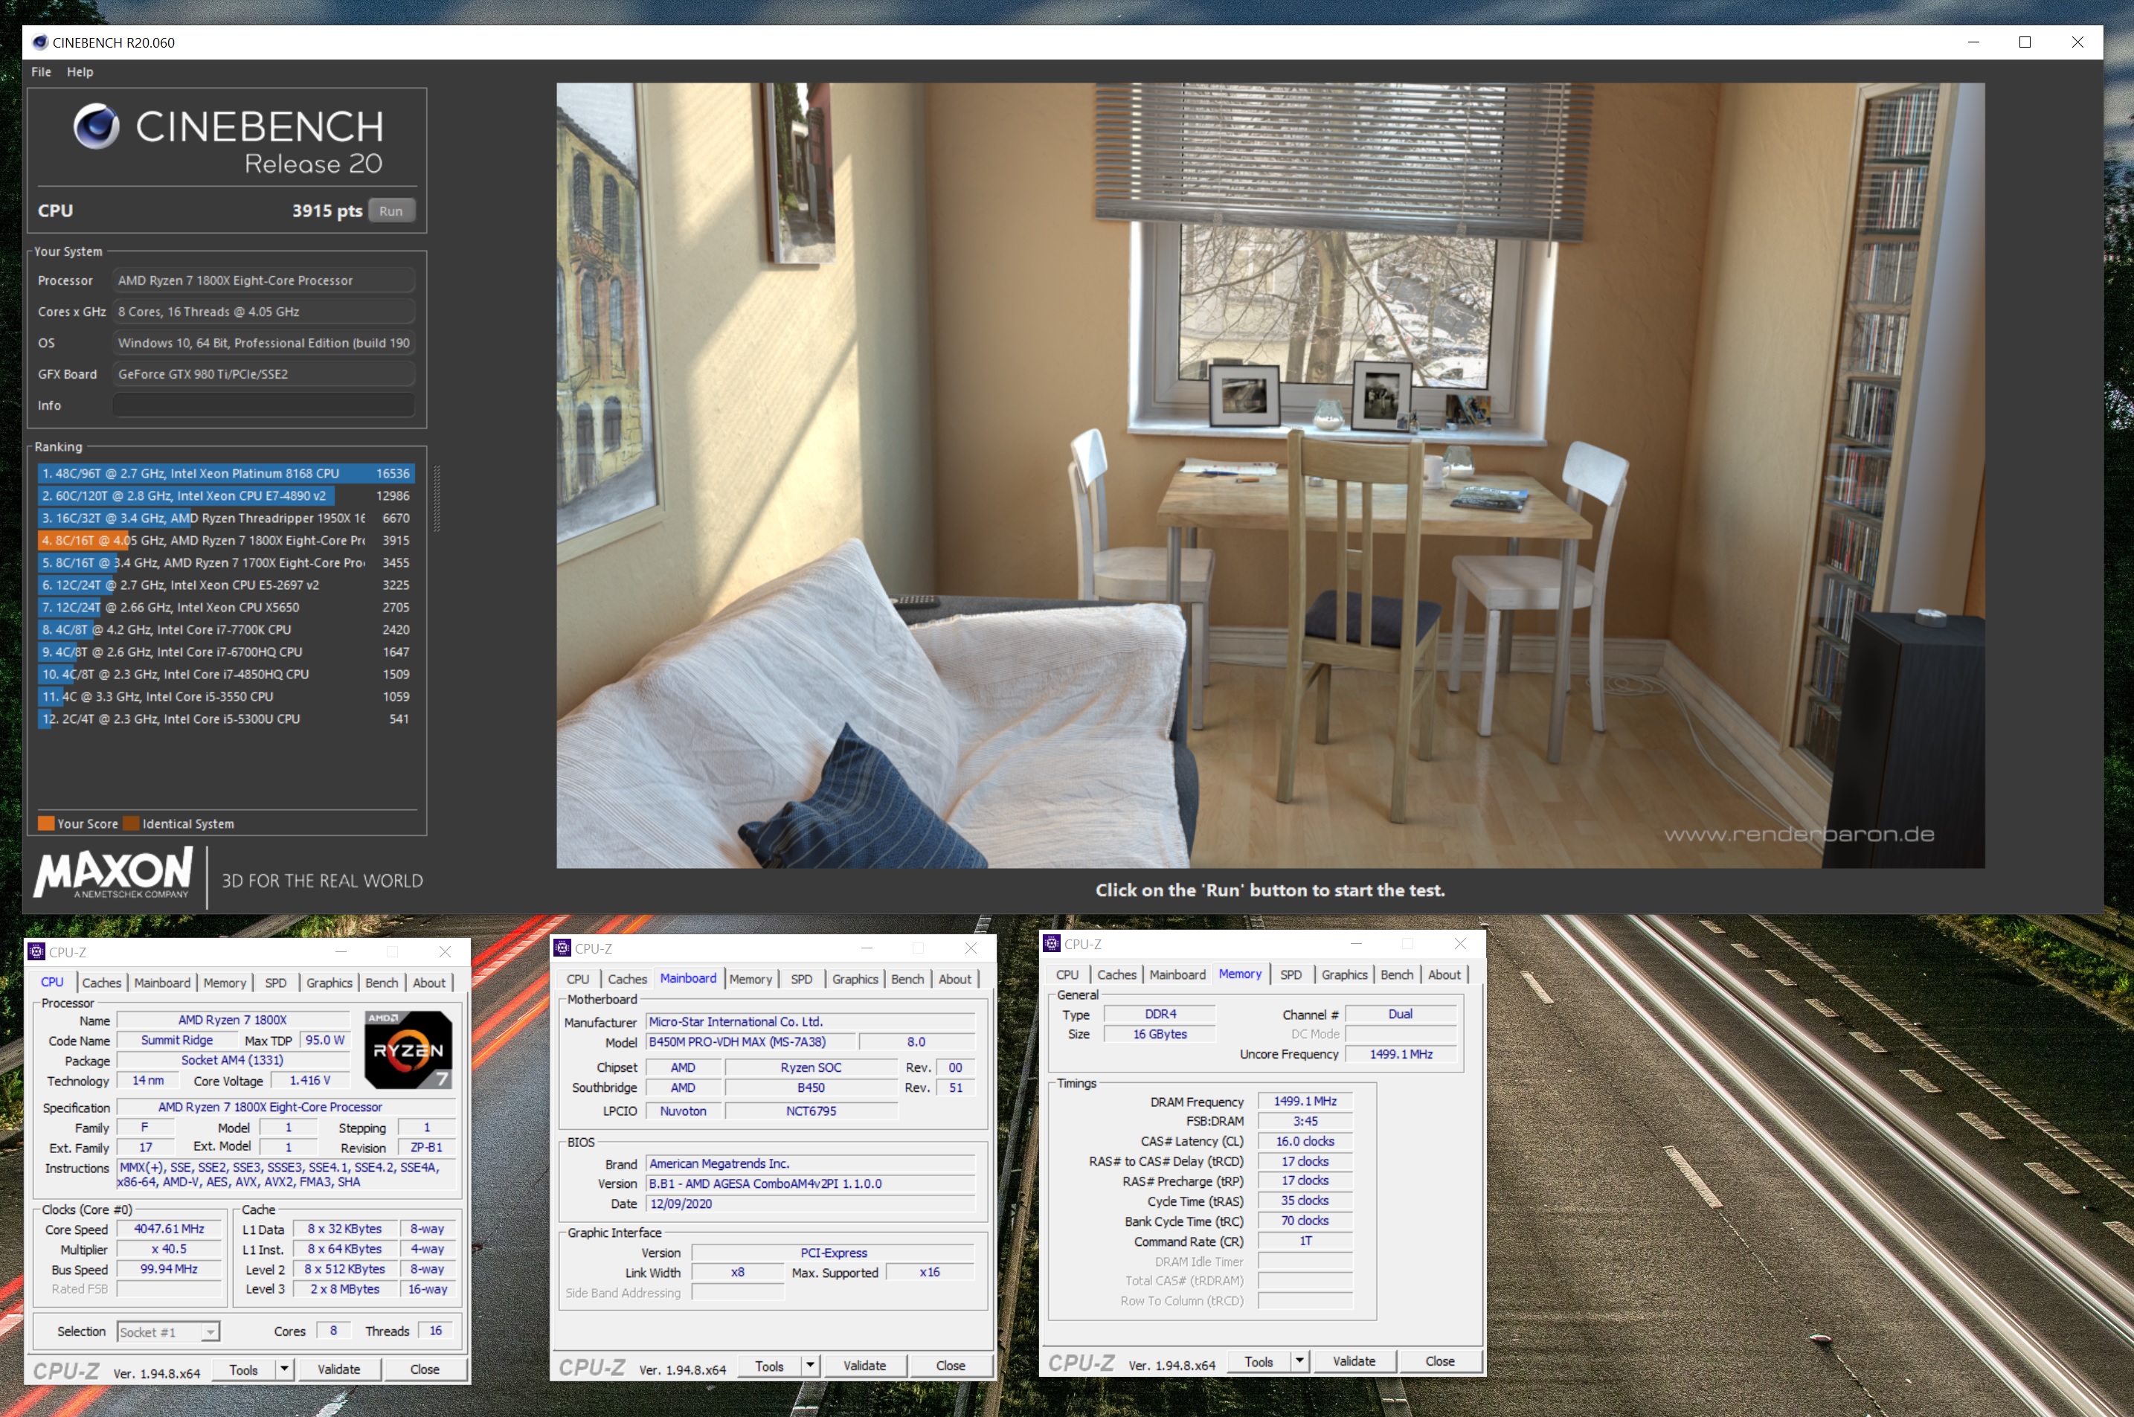Run the CPU benchmark test

(x=391, y=211)
